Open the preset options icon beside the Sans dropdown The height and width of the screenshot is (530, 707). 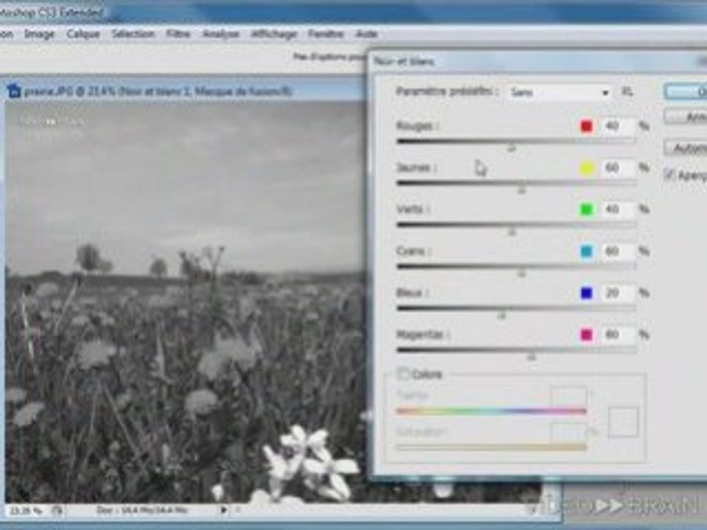tap(627, 92)
